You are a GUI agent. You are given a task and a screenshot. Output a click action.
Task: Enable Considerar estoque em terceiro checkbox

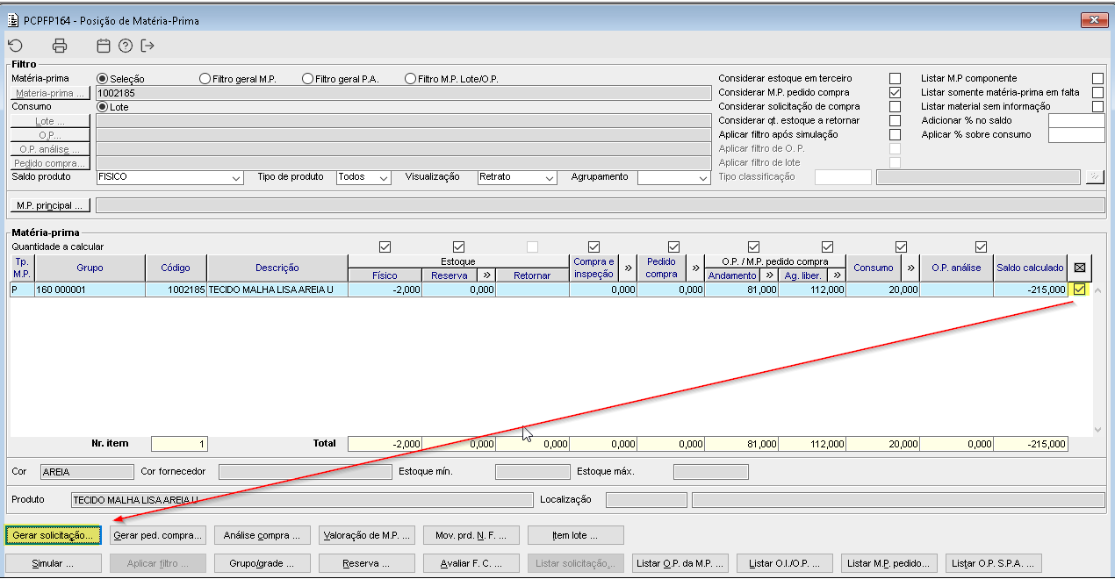tap(895, 78)
